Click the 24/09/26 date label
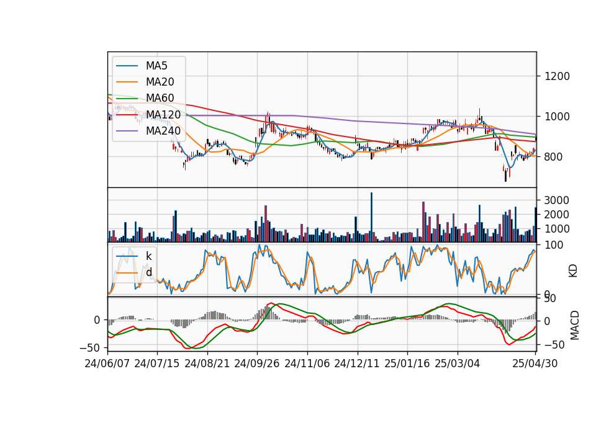 click(x=256, y=363)
